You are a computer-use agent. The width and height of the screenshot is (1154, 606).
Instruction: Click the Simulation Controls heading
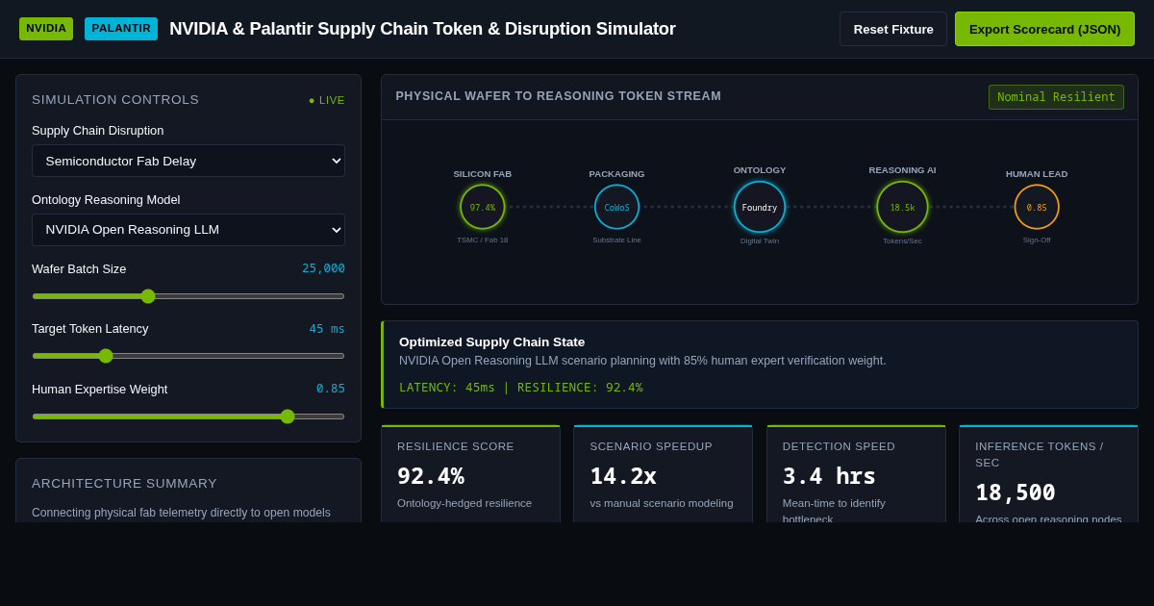click(x=115, y=100)
